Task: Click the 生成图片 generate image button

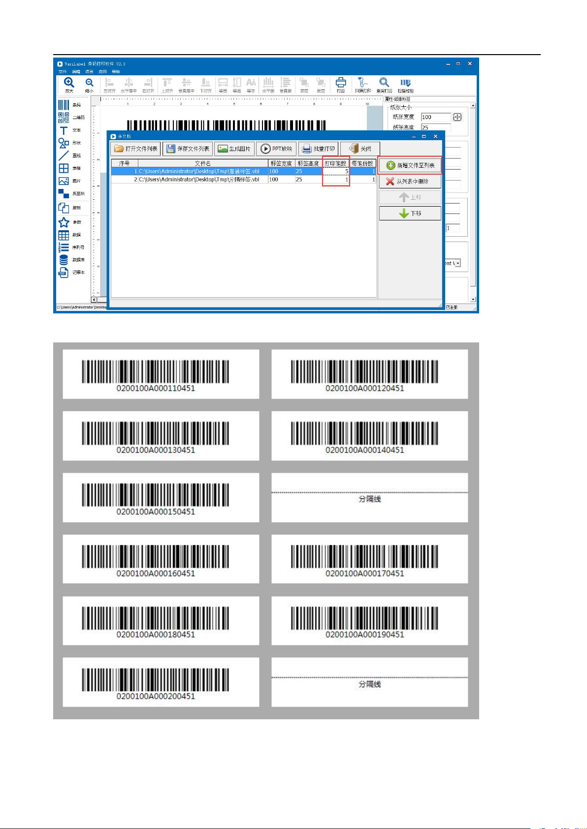Action: click(x=234, y=149)
